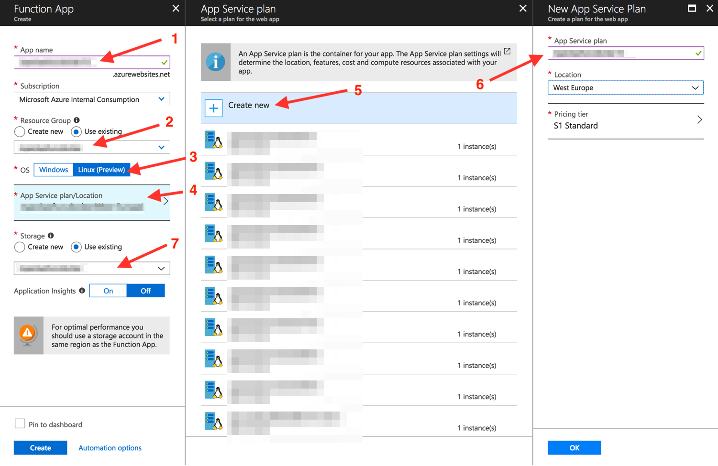Close the App Service plan blade
The height and width of the screenshot is (466, 718).
(523, 9)
